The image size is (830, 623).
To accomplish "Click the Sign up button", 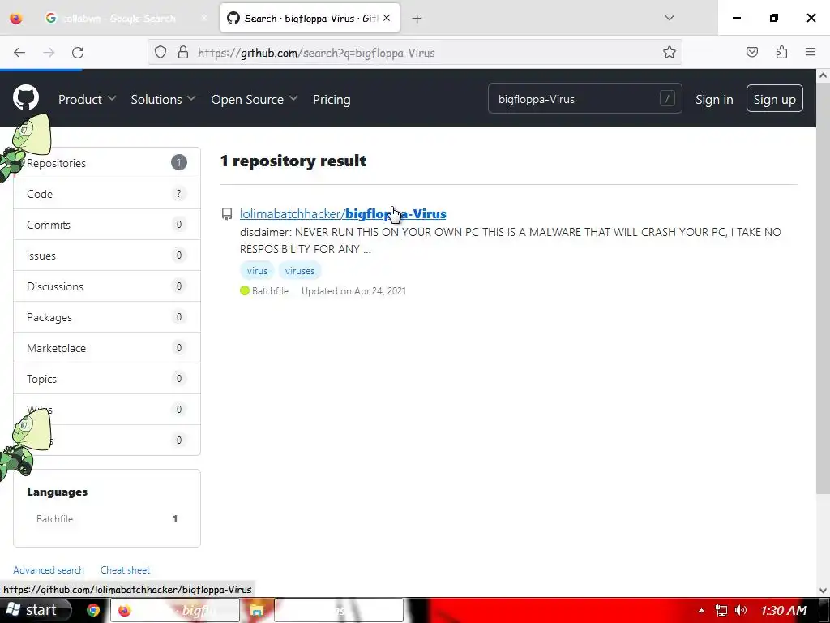I will (774, 98).
